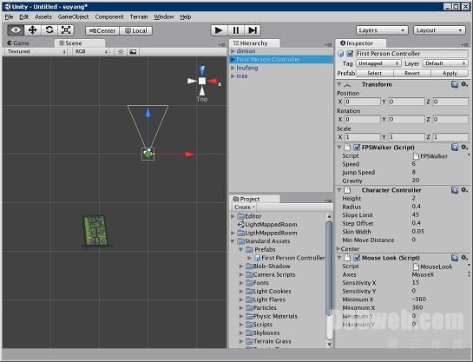Click the prefab Apply button
Image resolution: width=473 pixels, height=362 pixels.
click(x=450, y=73)
